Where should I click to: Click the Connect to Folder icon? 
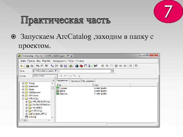coord(27,66)
